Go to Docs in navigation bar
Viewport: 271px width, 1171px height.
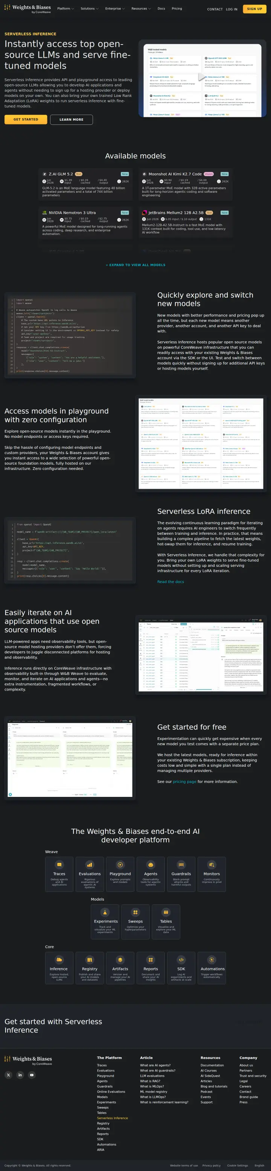[161, 9]
